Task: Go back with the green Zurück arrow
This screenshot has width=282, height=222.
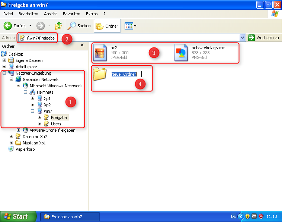Action: pyautogui.click(x=7, y=26)
